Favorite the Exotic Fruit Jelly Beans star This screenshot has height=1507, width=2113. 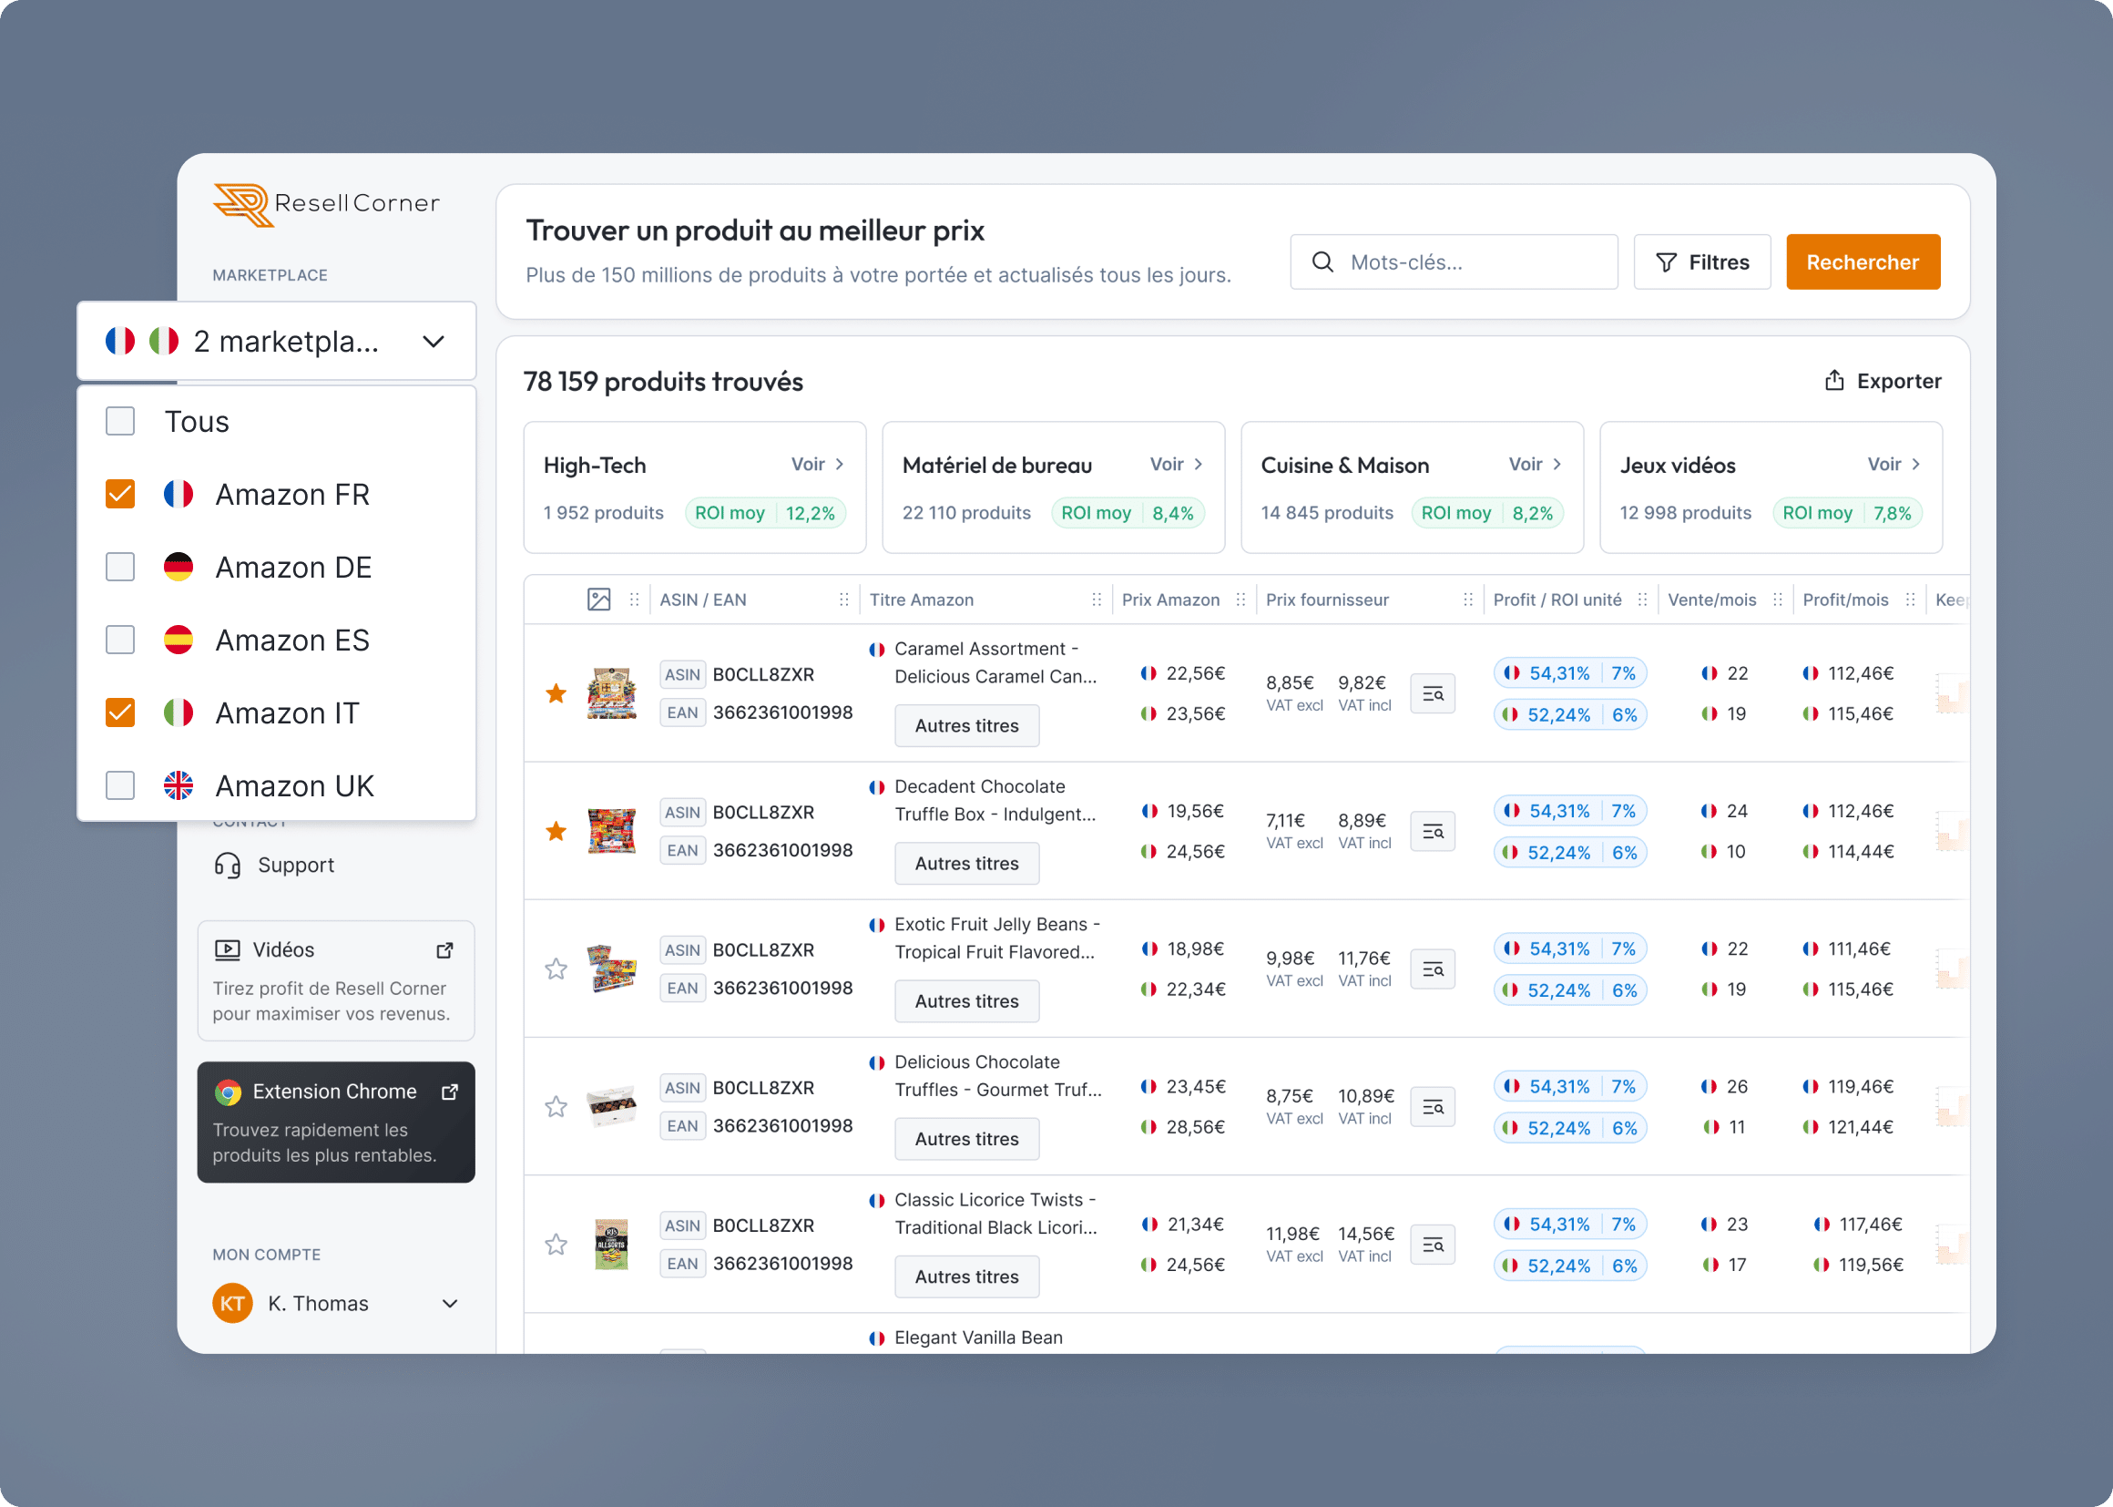click(556, 969)
